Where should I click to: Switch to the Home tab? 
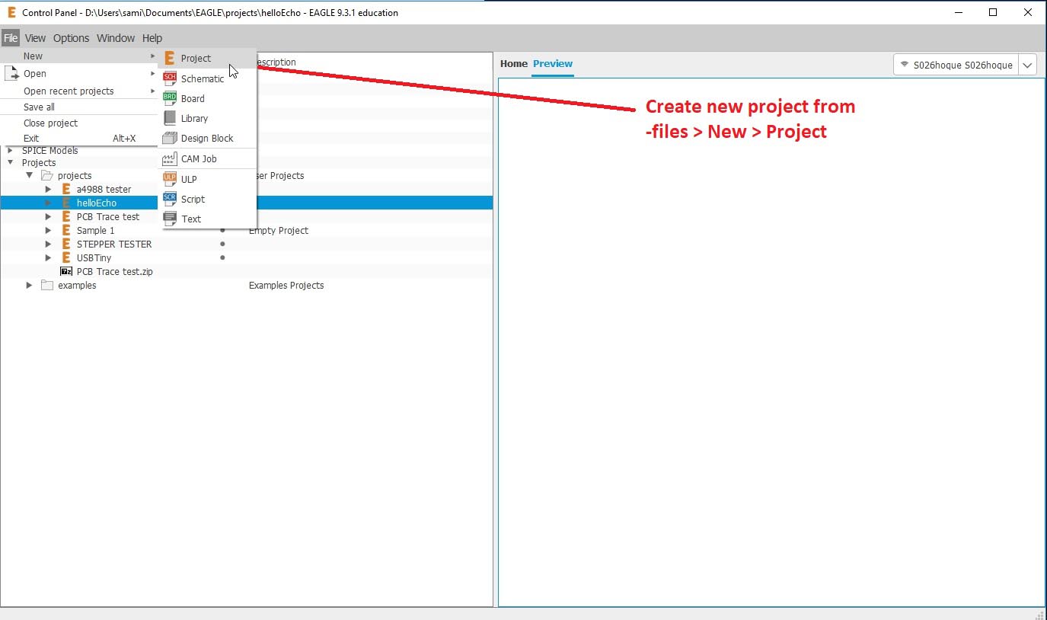[x=514, y=64]
